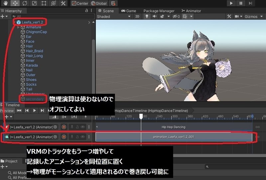Viewport: 266px width, 180px height.
Task: Open the custom editor tools
Action: click(x=63, y=3)
